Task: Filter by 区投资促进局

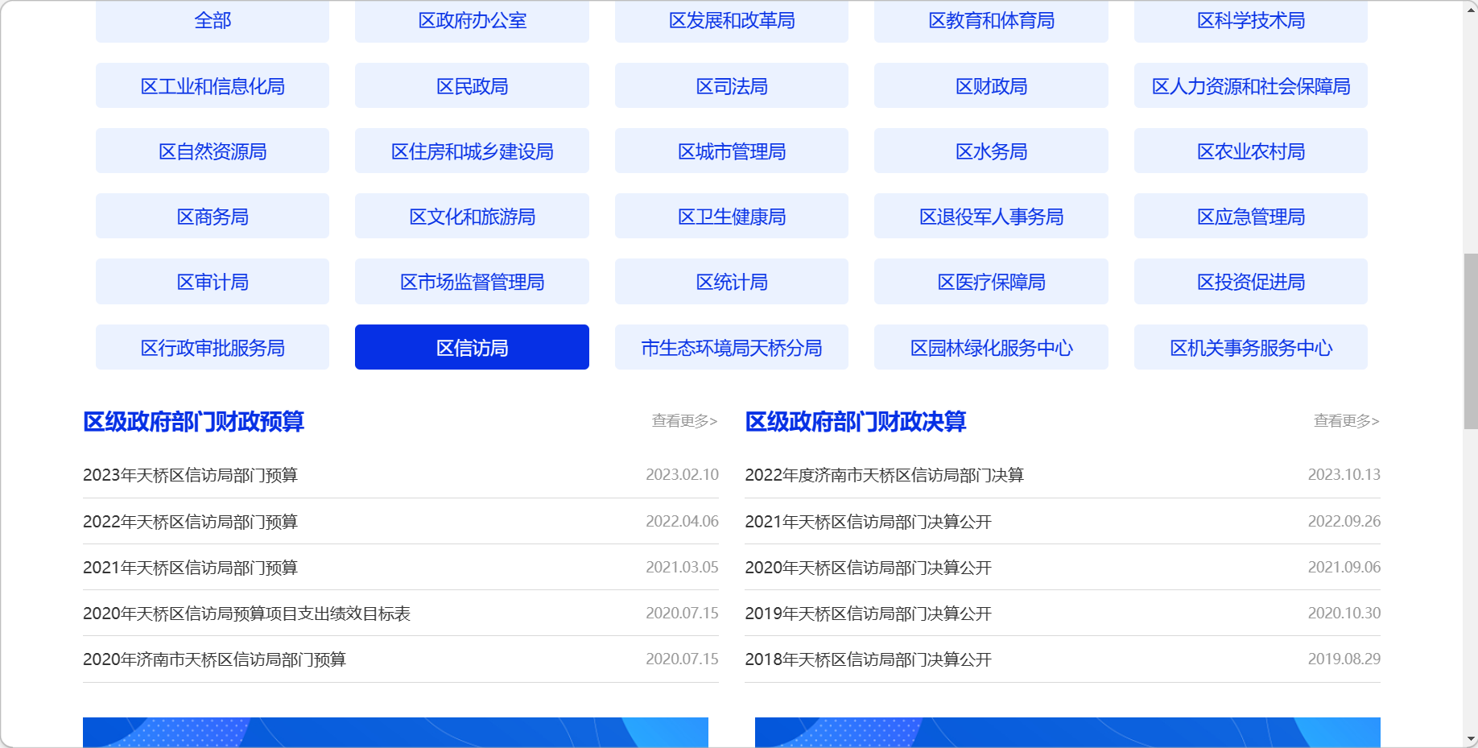Action: [x=1251, y=281]
